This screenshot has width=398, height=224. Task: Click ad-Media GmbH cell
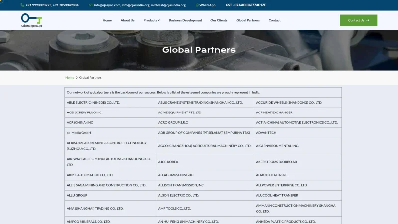point(110,133)
